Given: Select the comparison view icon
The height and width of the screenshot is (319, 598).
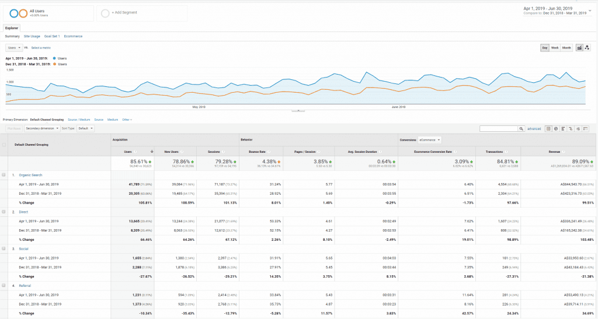Looking at the screenshot, I should click(571, 128).
